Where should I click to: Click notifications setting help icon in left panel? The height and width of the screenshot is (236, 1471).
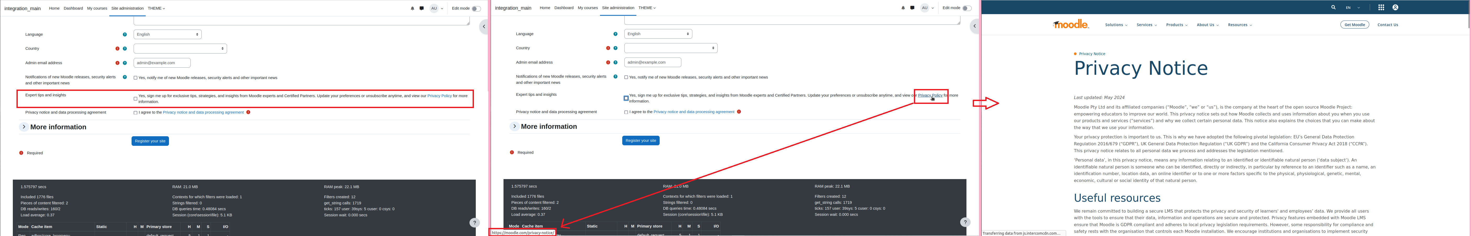click(125, 77)
